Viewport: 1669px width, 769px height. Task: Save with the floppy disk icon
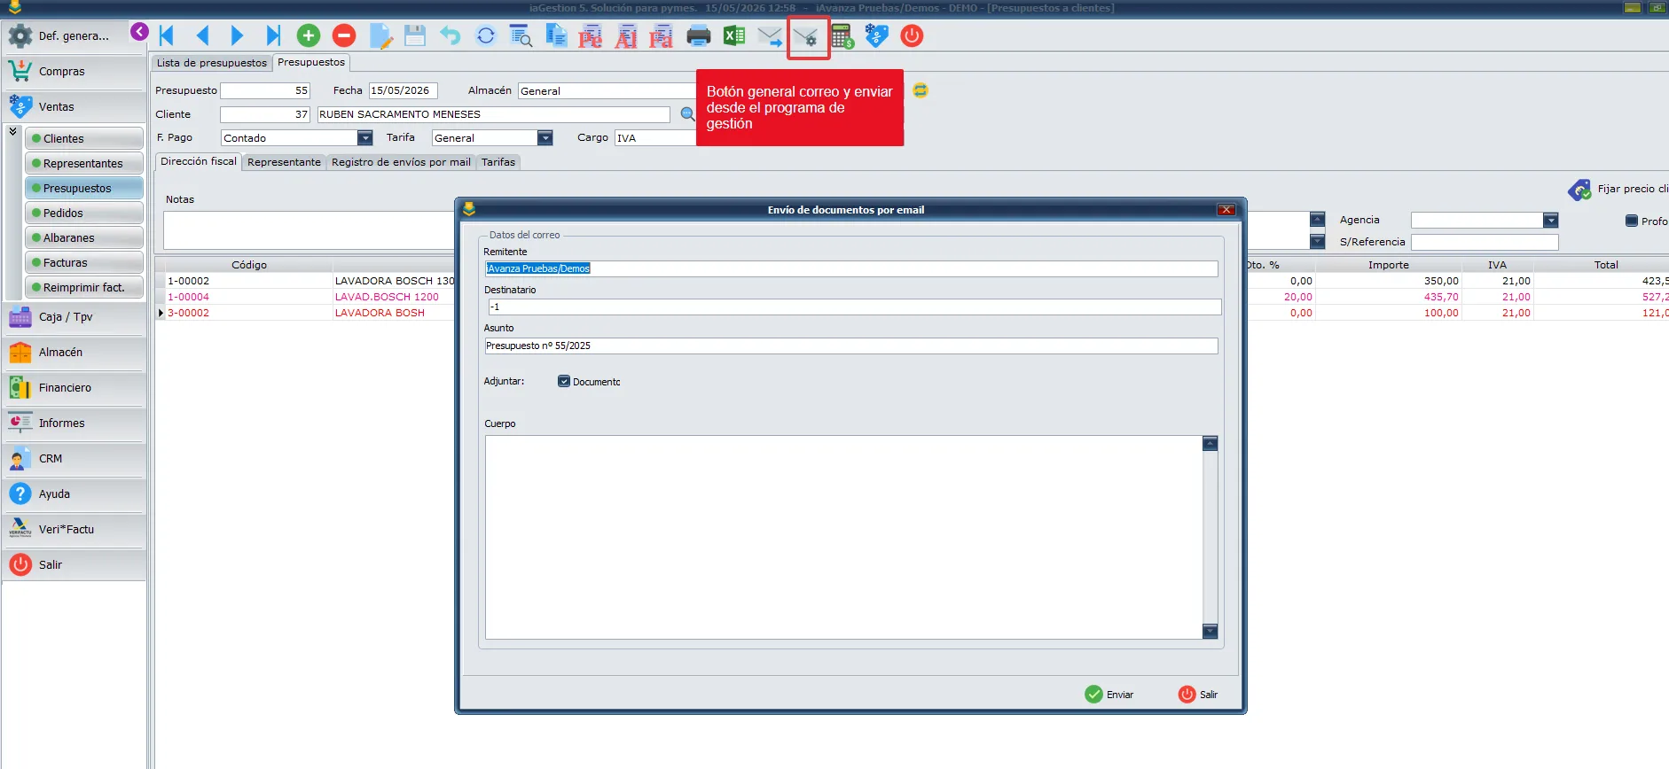tap(415, 35)
